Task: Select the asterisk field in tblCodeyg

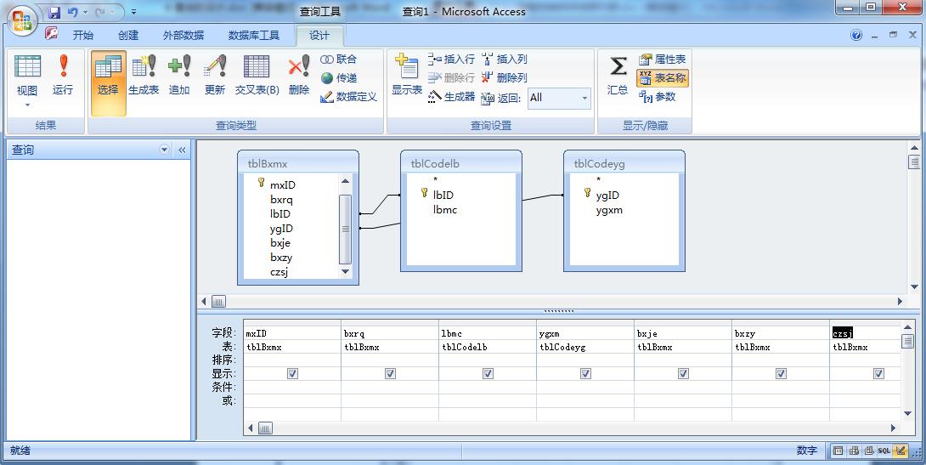Action: 599,179
